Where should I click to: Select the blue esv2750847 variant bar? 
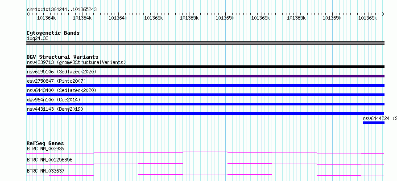[x=206, y=85]
